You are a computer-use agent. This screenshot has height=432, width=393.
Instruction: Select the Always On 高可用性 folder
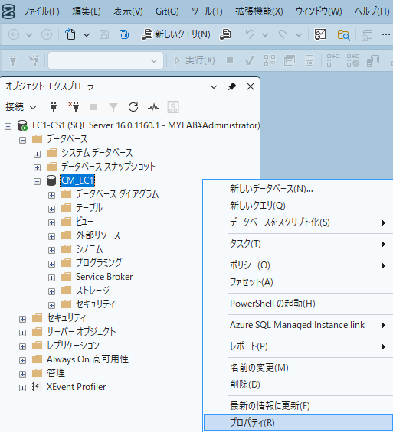(x=87, y=359)
